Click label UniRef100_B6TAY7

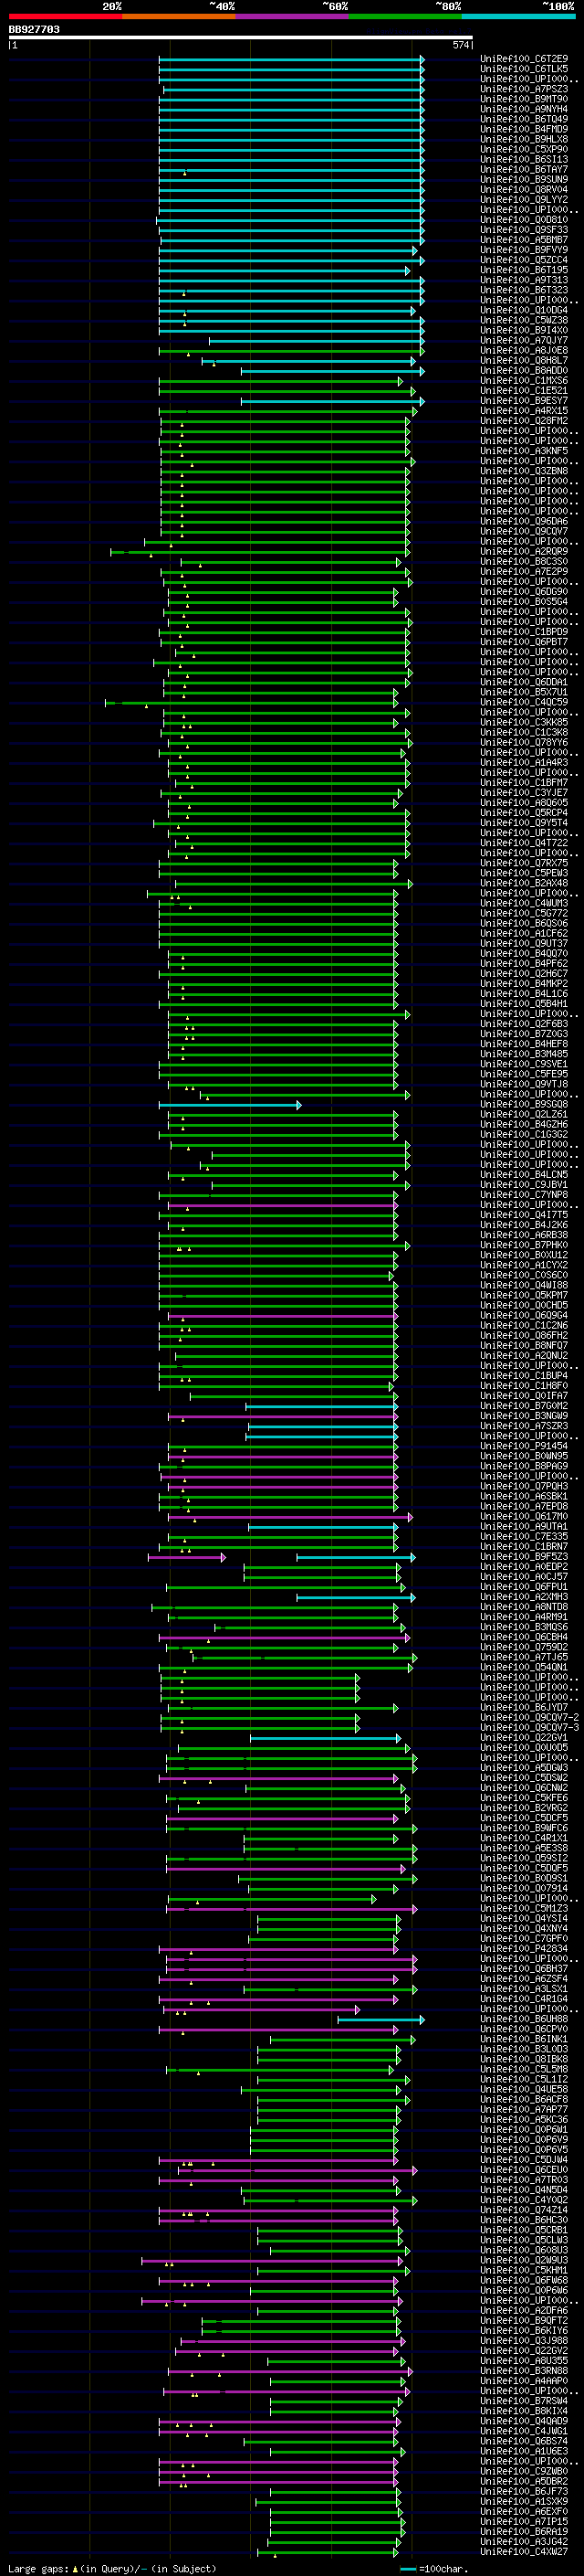click(x=524, y=169)
